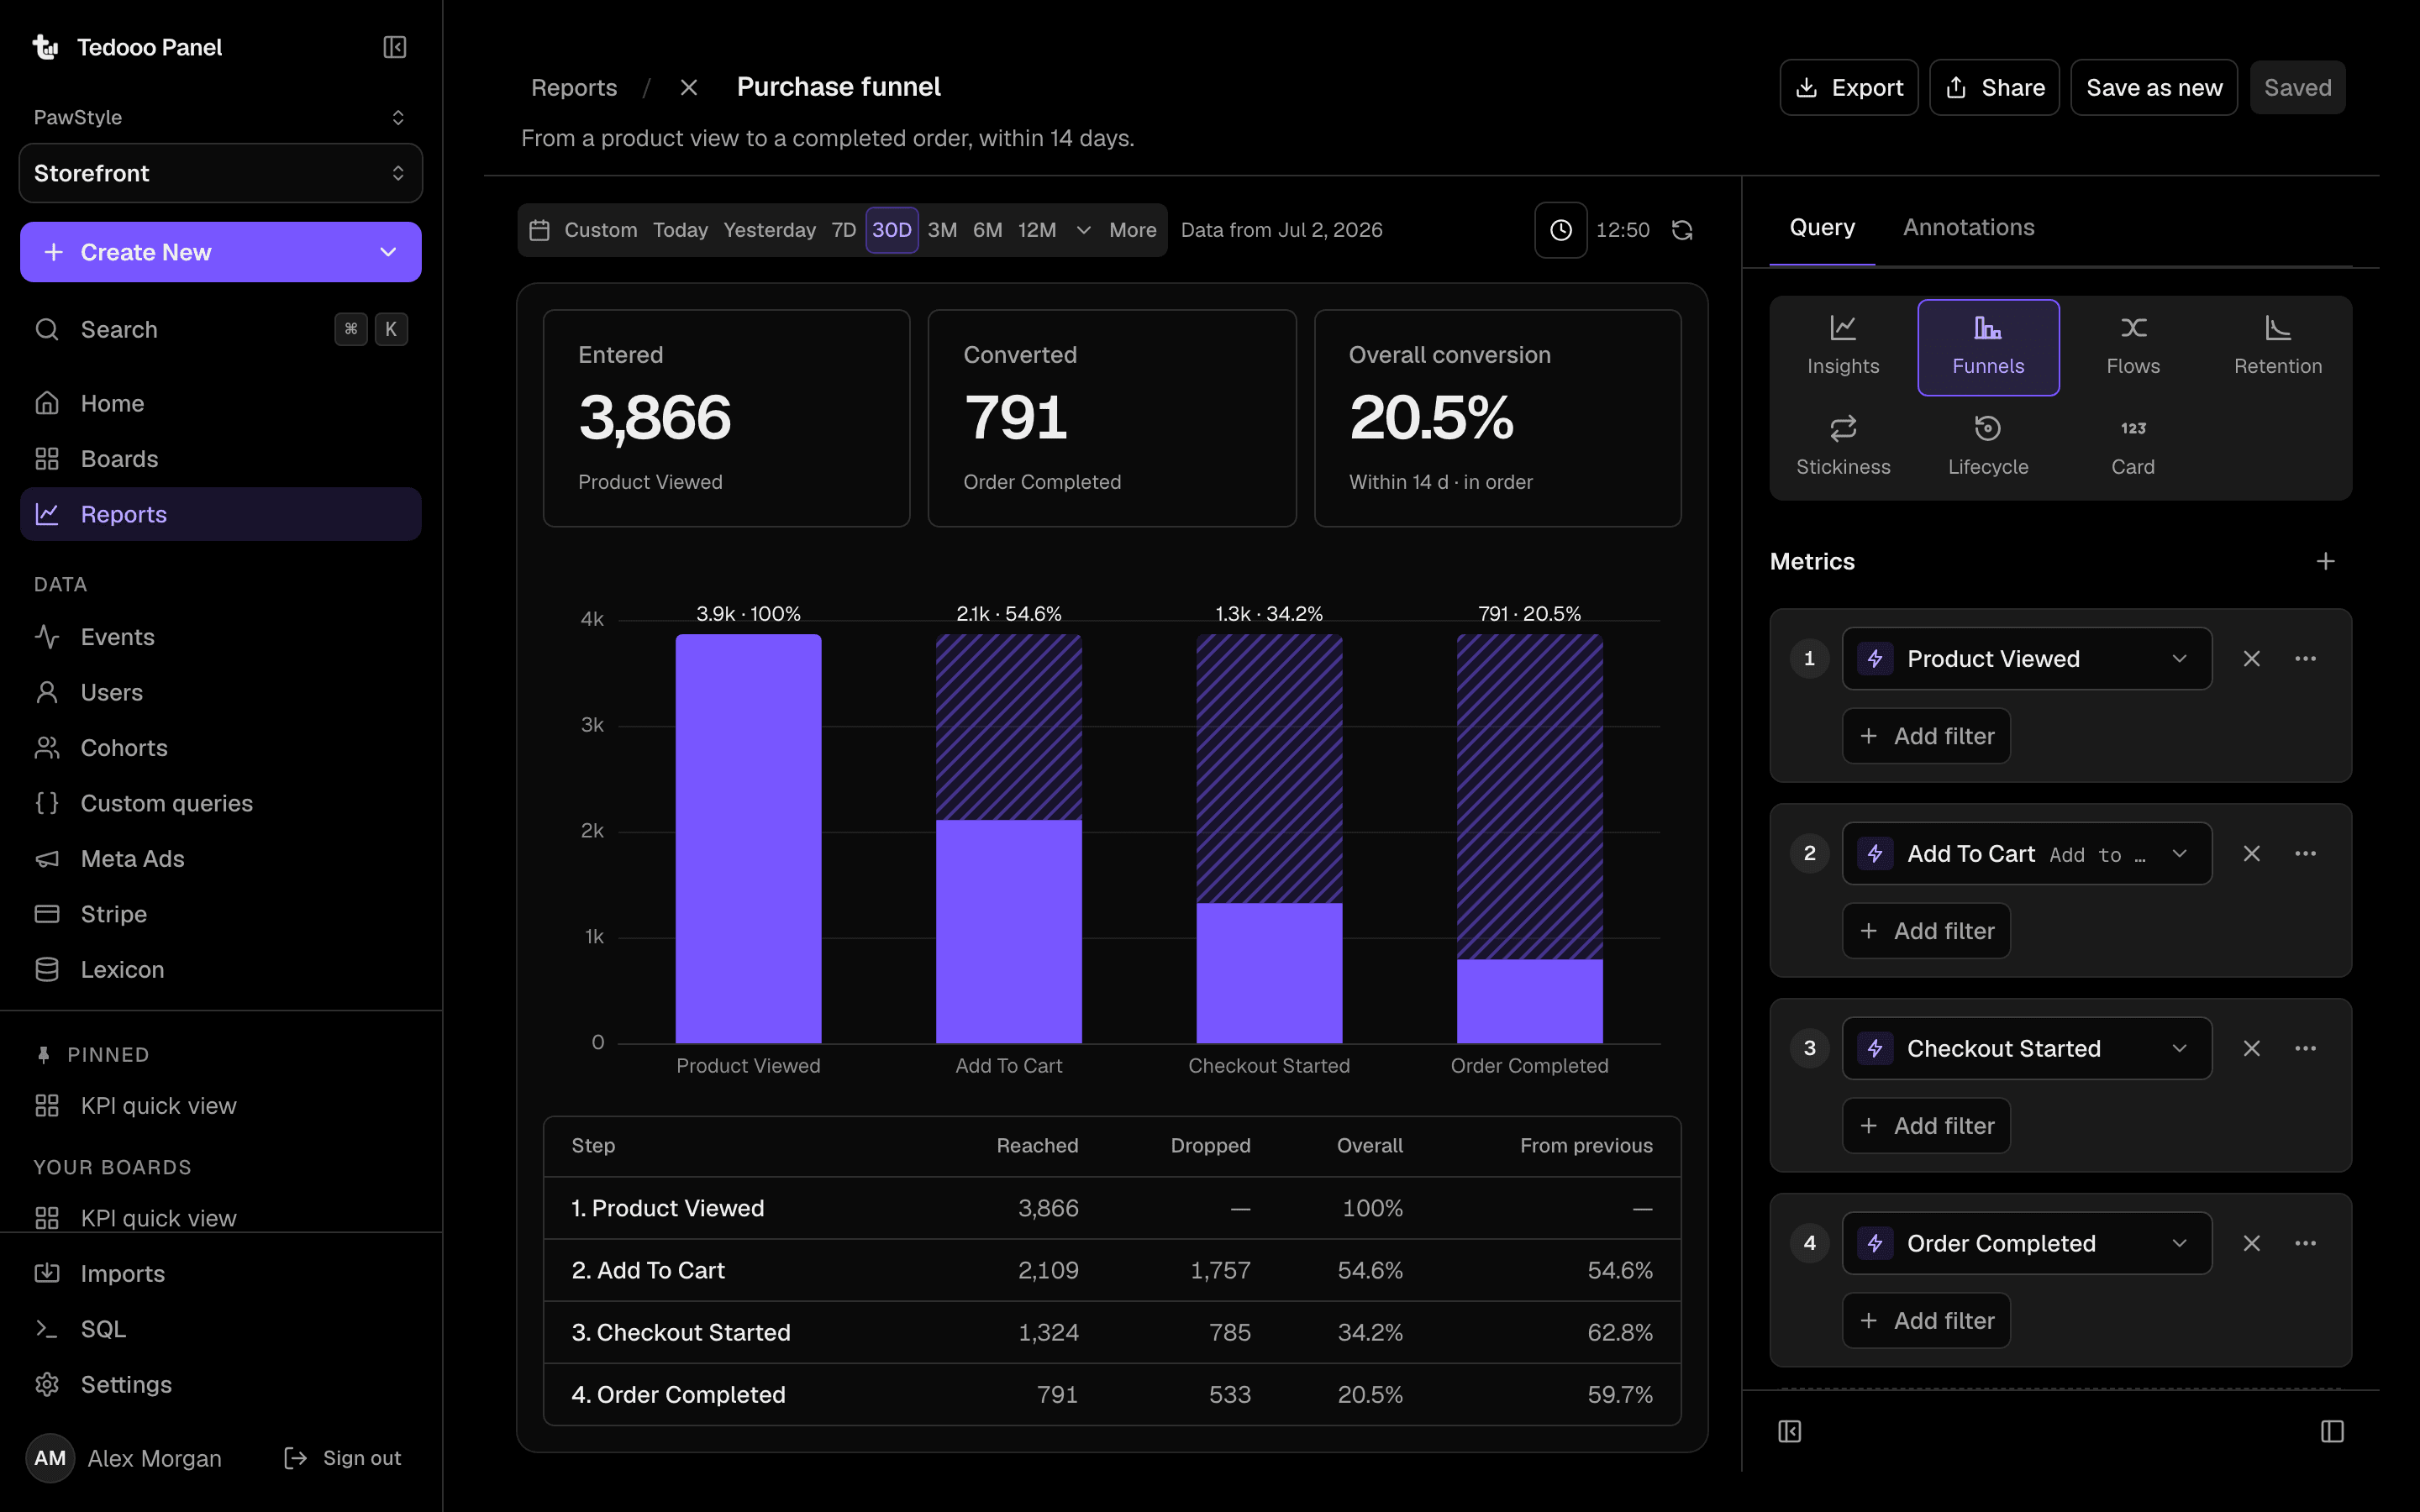Collapse the left sidebar via the panel icon
The image size is (2420, 1512).
coord(394,47)
